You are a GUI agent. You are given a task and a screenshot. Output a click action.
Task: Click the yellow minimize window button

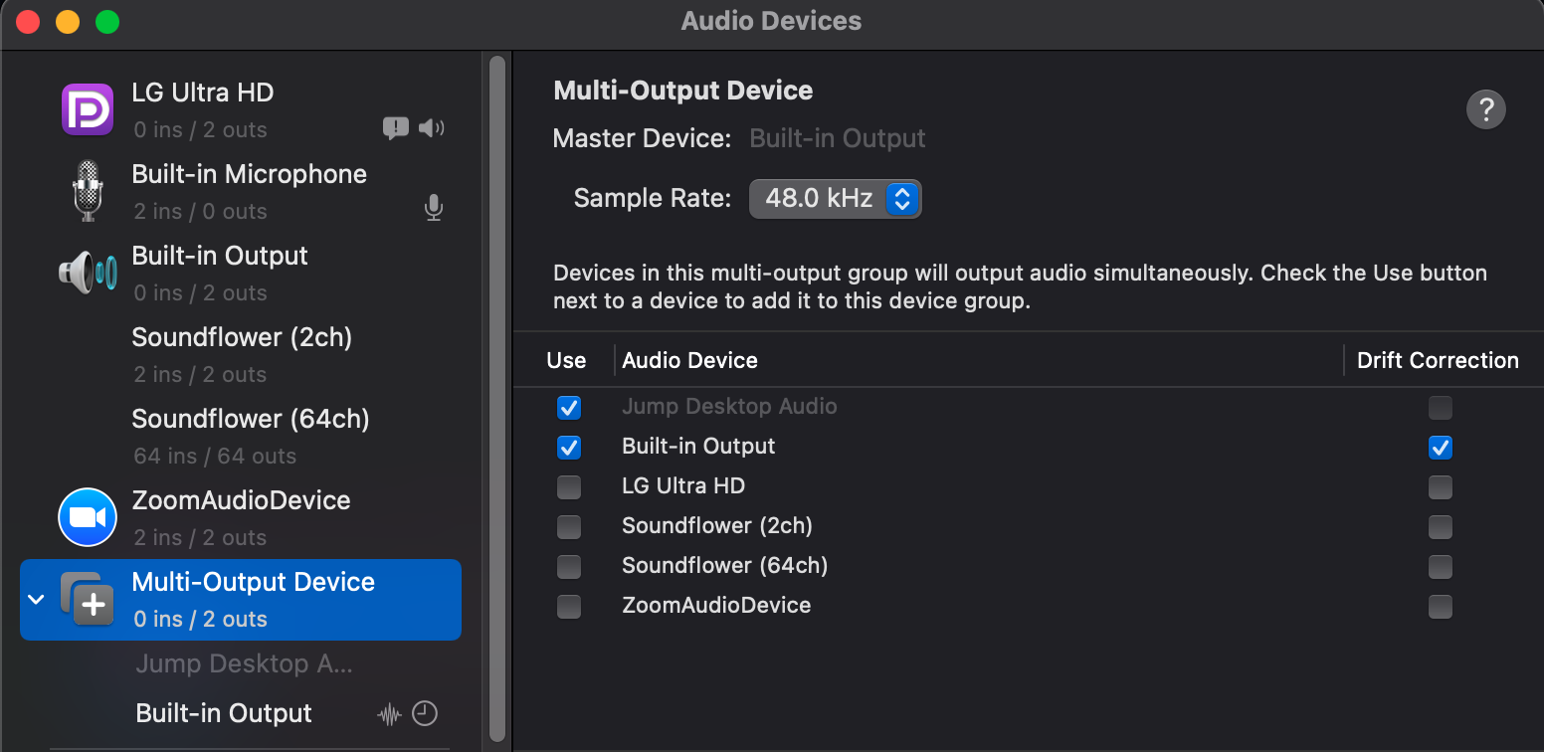67,22
